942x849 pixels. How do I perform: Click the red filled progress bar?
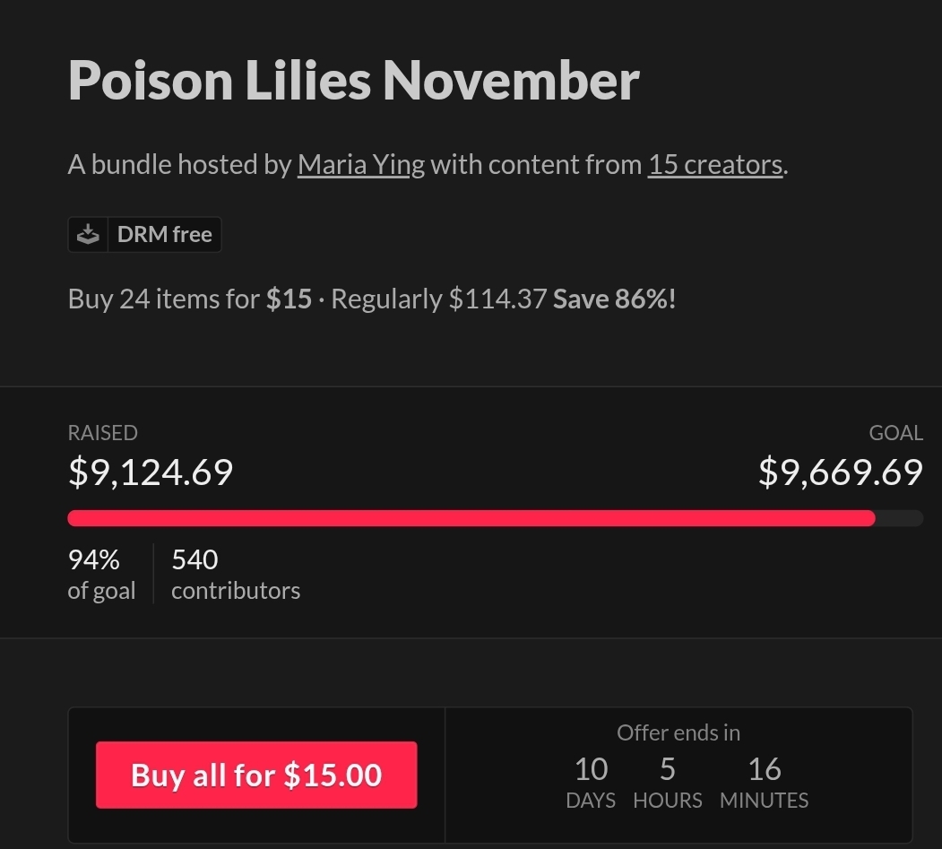click(x=471, y=518)
